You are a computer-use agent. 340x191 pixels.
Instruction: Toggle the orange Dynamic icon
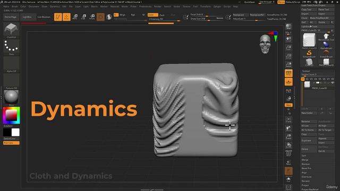pyautogui.click(x=288, y=171)
